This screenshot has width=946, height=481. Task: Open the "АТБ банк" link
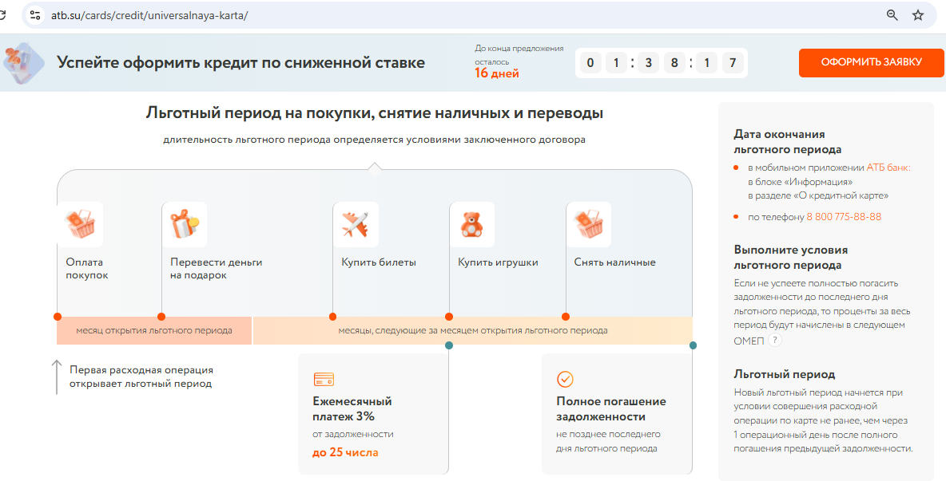pos(888,168)
